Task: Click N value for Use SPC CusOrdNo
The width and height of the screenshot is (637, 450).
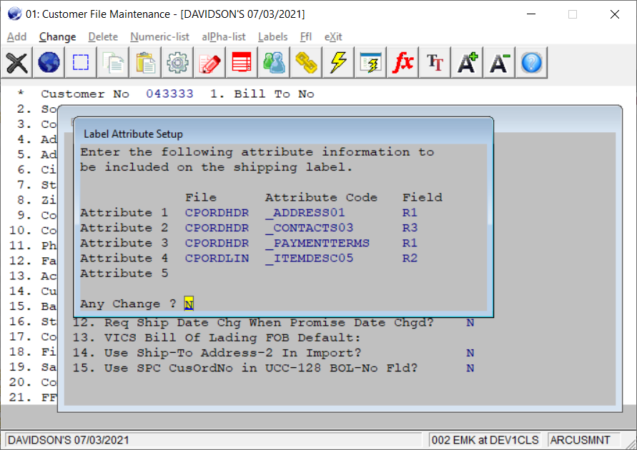Action: pyautogui.click(x=470, y=369)
